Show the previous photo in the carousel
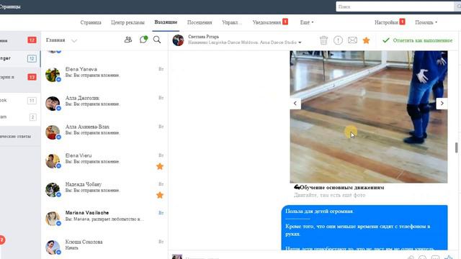This screenshot has height=259, width=461. tap(295, 104)
